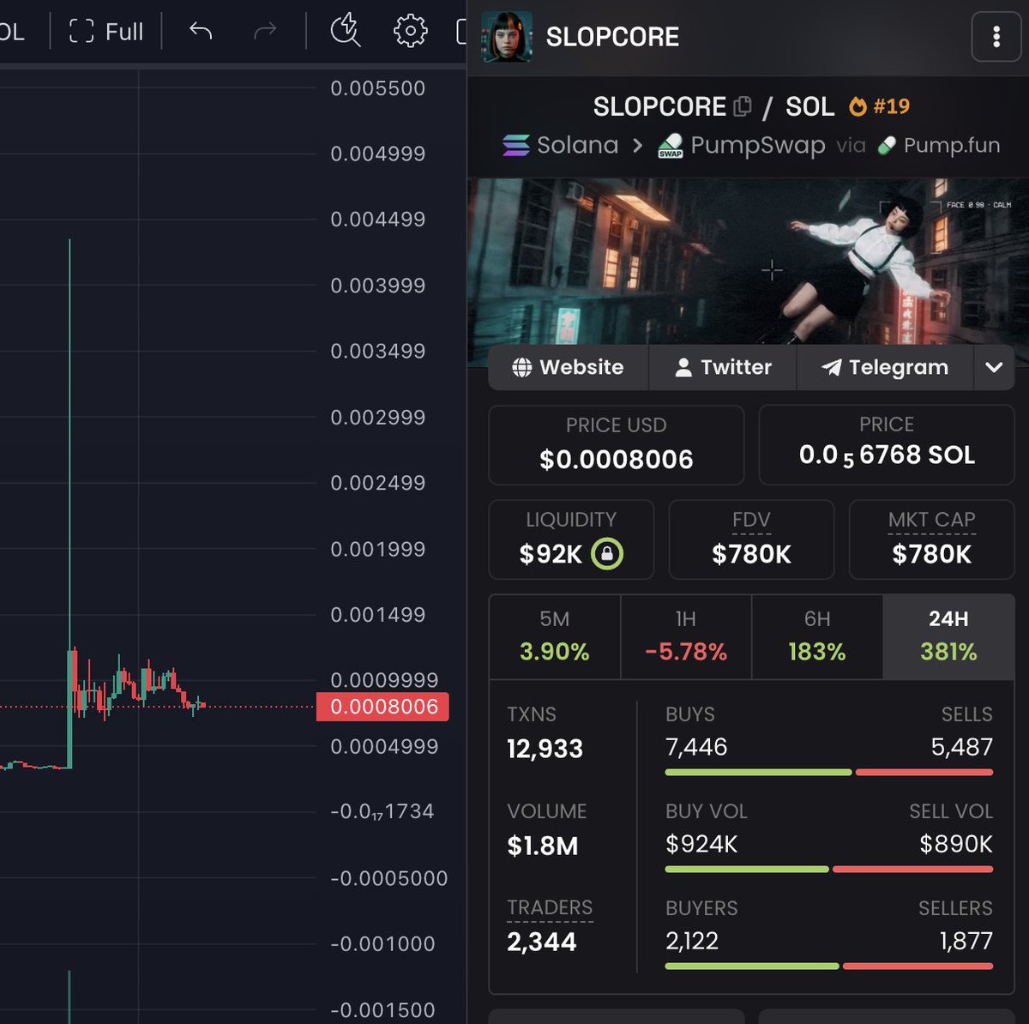Image resolution: width=1029 pixels, height=1024 pixels.
Task: Open the quick search lightning icon
Action: coord(346,31)
